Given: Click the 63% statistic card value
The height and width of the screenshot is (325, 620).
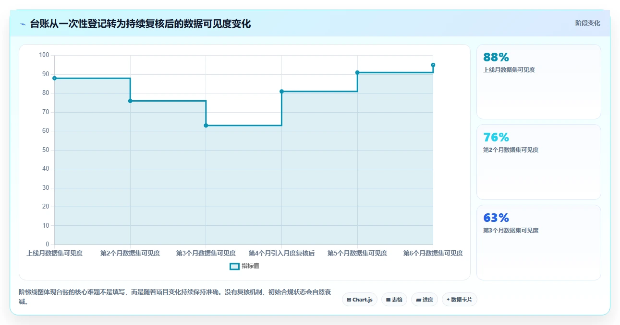Looking at the screenshot, I should 496,218.
